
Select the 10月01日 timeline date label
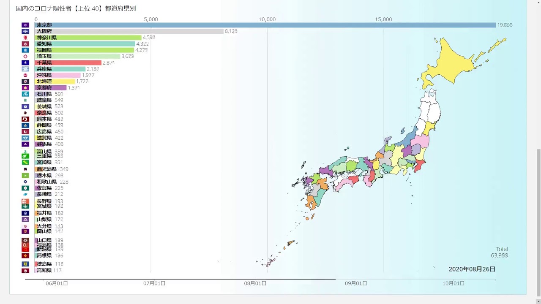(x=454, y=283)
